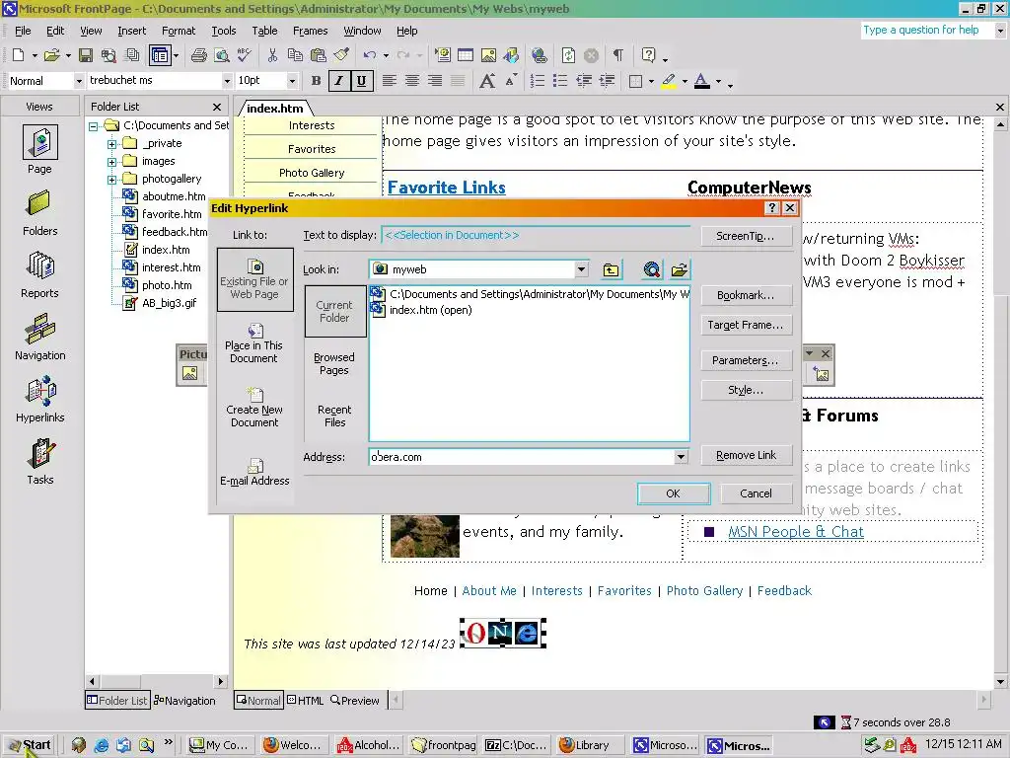This screenshot has width=1010, height=758.
Task: Select E-mail Address link type
Action: click(254, 473)
